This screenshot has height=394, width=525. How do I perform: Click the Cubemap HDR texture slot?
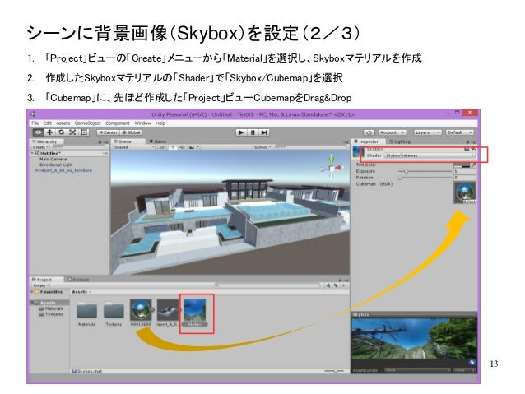[x=465, y=192]
